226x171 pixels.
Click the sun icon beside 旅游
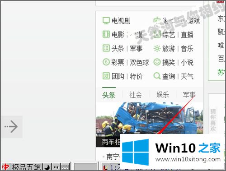157,48
